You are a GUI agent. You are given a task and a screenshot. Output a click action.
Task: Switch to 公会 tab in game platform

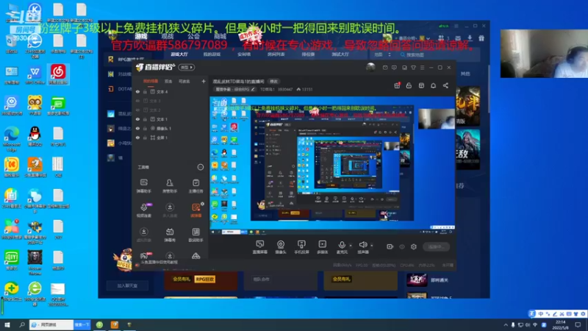[194, 36]
